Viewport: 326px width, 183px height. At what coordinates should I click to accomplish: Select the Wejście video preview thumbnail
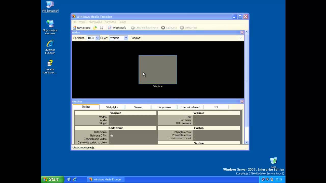point(158,70)
